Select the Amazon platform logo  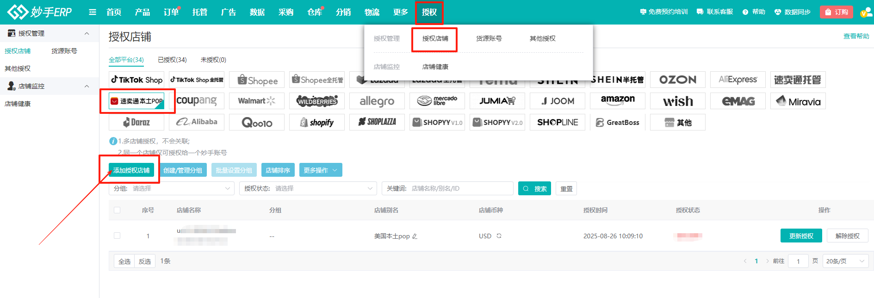(x=618, y=101)
